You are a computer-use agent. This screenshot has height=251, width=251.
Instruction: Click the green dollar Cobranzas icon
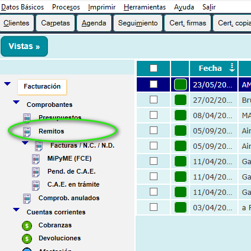click(27, 226)
